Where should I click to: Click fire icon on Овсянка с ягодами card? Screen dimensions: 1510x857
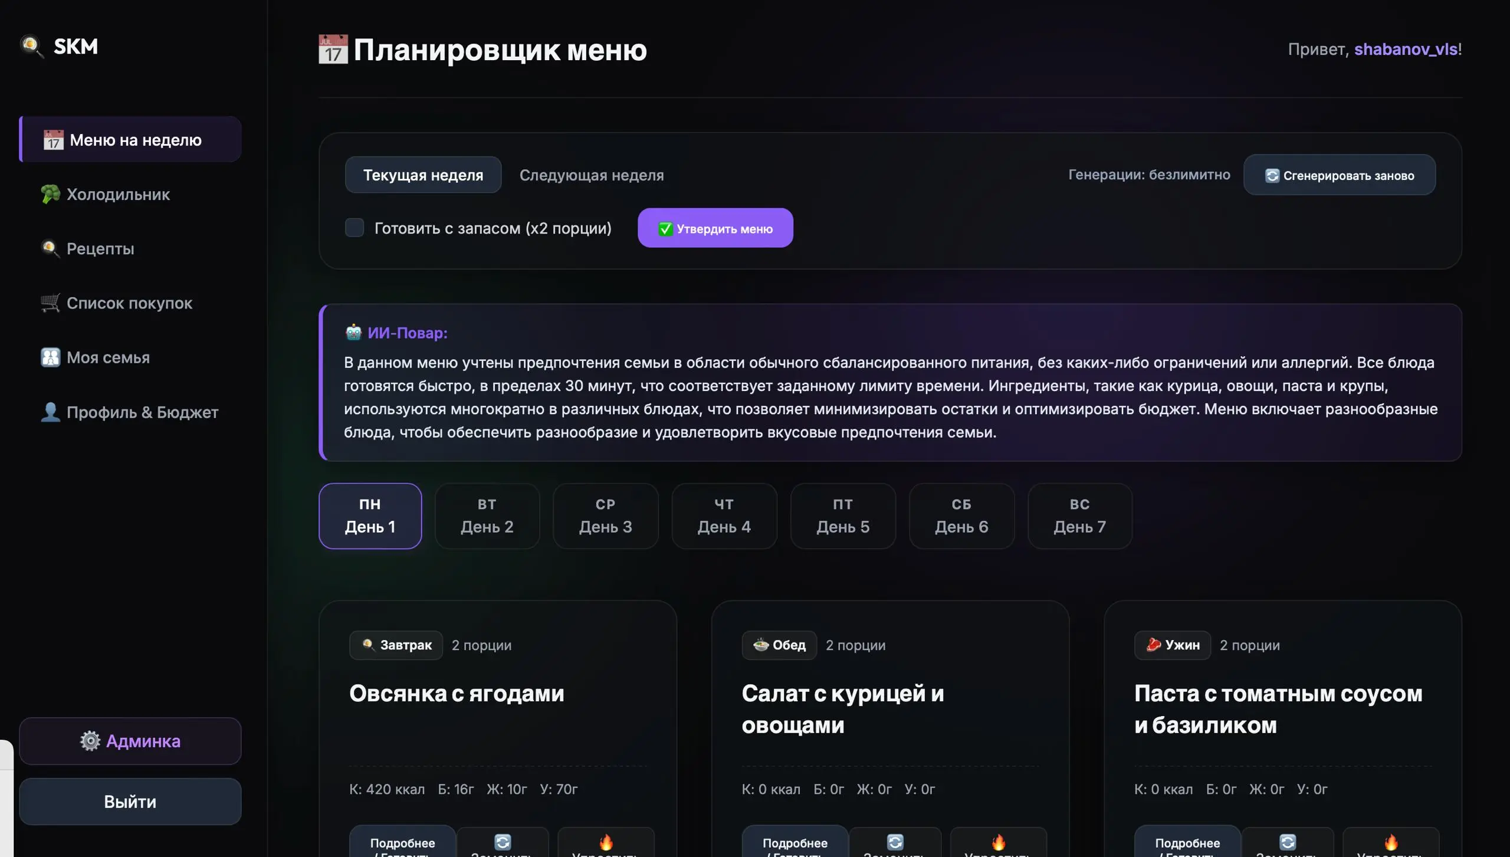(606, 842)
